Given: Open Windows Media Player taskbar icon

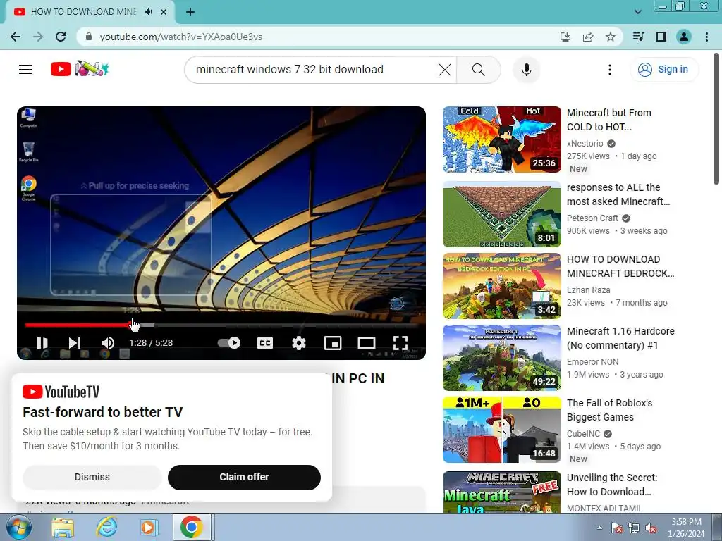Looking at the screenshot, I should coord(149,527).
